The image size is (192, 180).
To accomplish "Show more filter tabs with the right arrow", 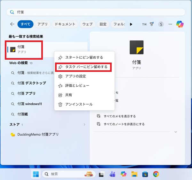I will 131,24.
